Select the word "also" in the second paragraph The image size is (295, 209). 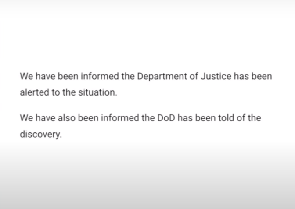click(x=67, y=118)
